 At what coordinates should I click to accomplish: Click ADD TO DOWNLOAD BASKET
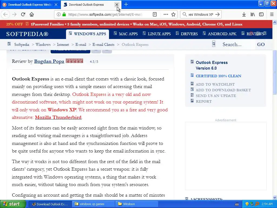[223, 90]
